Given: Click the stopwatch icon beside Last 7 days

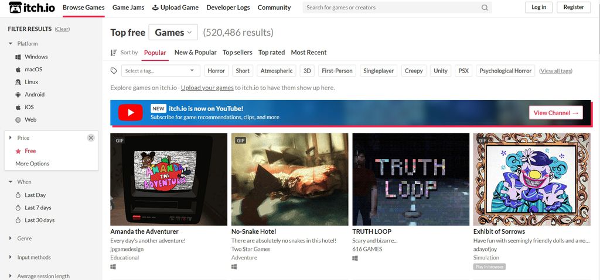Looking at the screenshot, I should [18, 208].
